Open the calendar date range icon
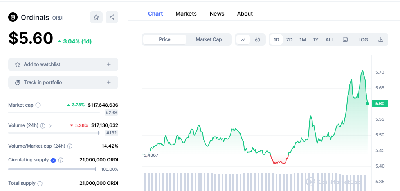 [x=345, y=39]
